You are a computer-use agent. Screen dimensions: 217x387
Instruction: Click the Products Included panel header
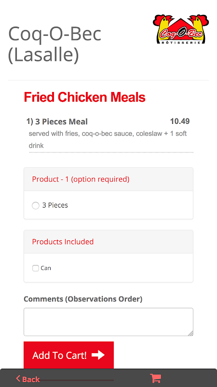(108, 241)
